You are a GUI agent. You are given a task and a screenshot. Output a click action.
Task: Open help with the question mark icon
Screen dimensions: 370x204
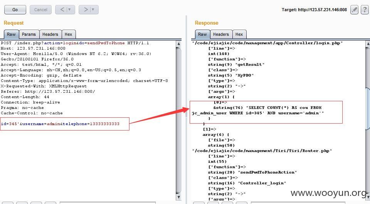(364, 10)
